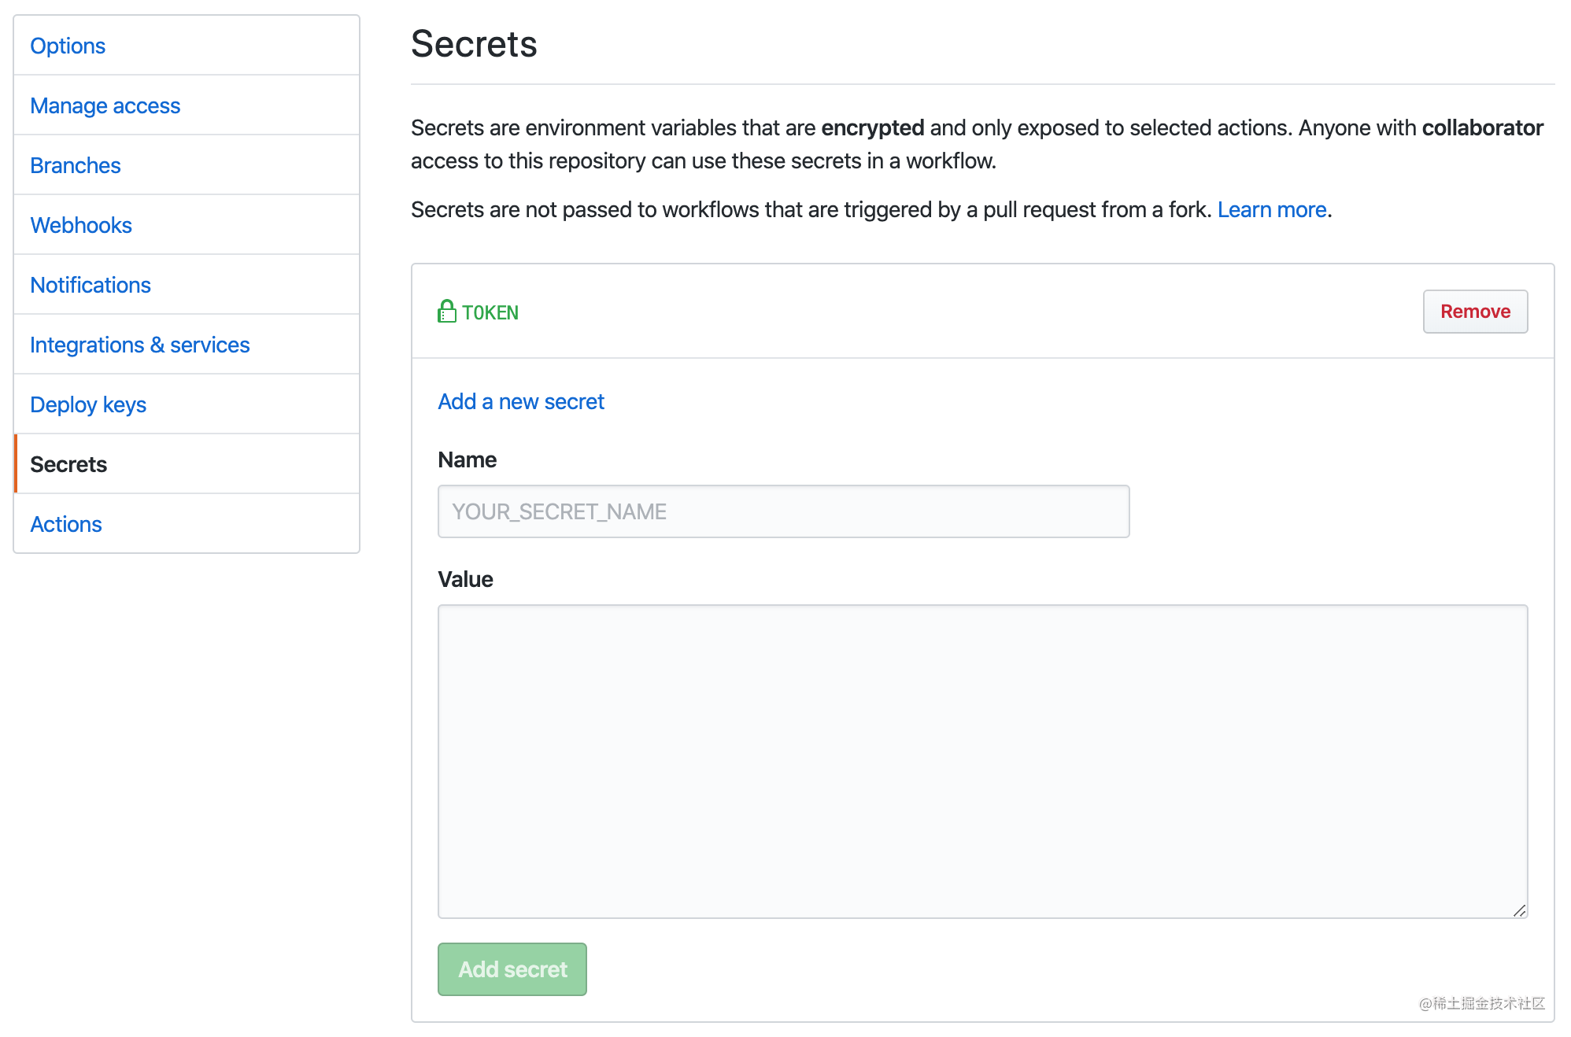Click the TOKEN secret name

(x=490, y=312)
